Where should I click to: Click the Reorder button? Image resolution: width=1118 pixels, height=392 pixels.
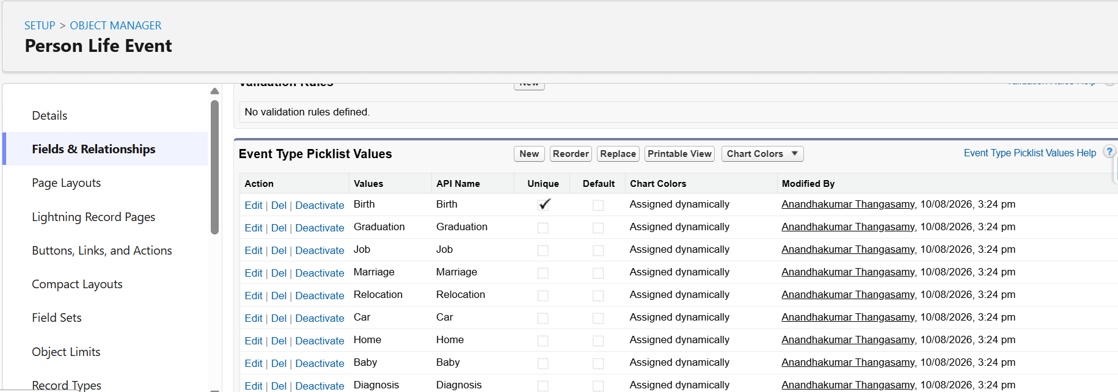click(571, 154)
